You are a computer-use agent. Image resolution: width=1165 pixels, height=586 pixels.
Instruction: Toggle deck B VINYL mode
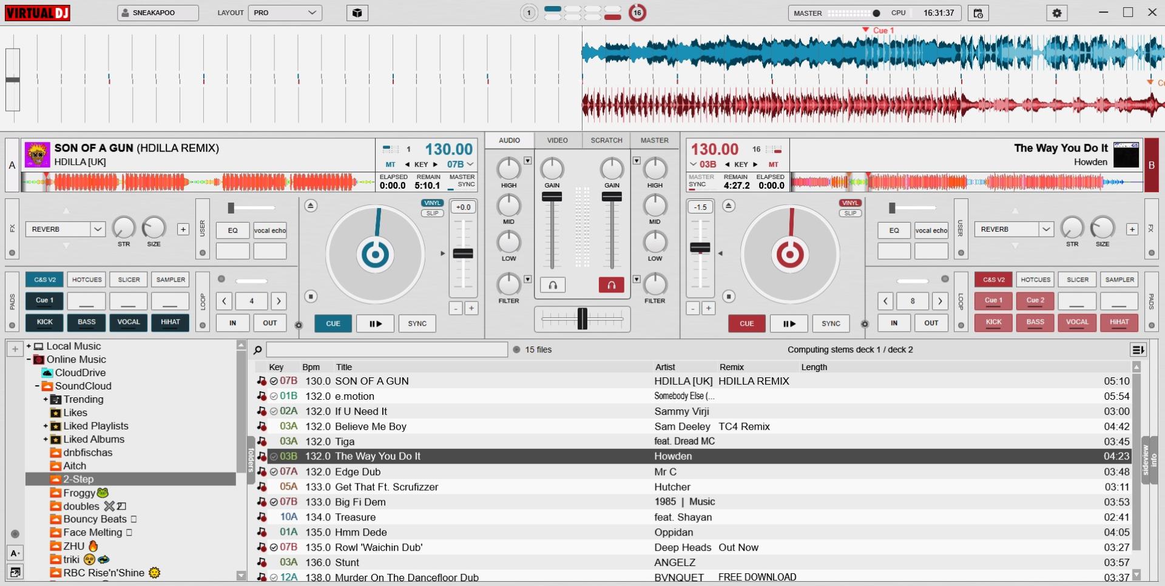850,203
